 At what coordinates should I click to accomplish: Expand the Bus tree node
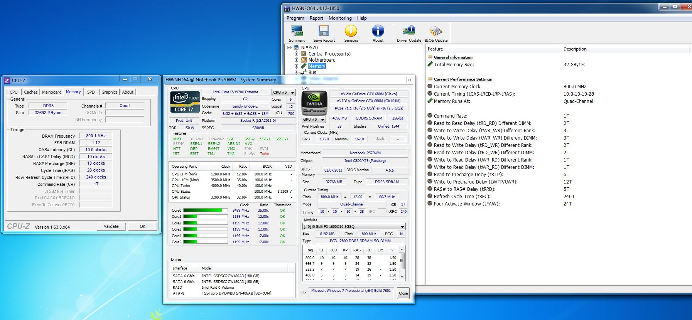296,72
